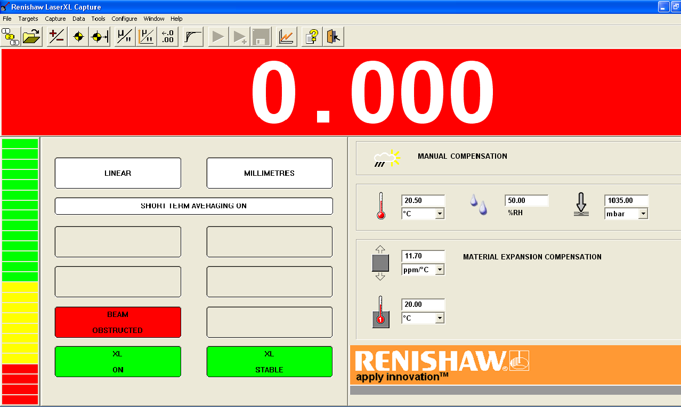Image resolution: width=681 pixels, height=407 pixels.
Task: Open the material temperature °C unit dropdown
Action: pos(440,318)
